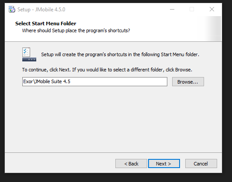Go to the previous step with < Back

point(131,164)
